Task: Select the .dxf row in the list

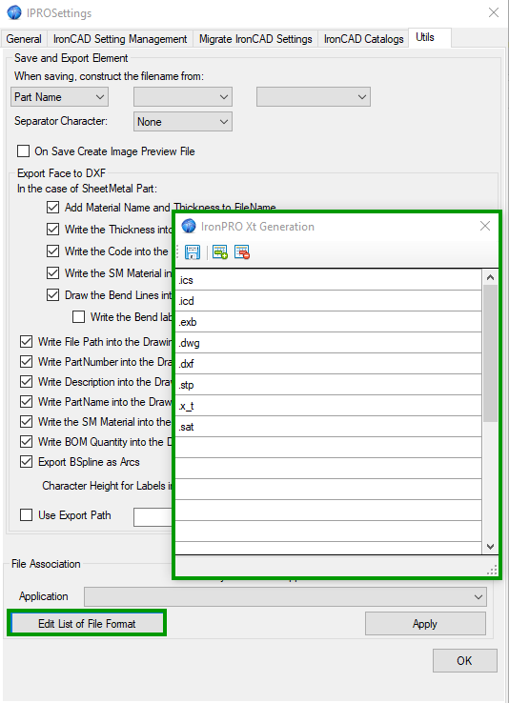Action: [328, 364]
